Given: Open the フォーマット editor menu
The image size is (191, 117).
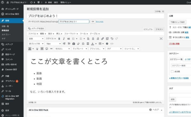Looking at the screenshot, I should pyautogui.click(x=71, y=33).
